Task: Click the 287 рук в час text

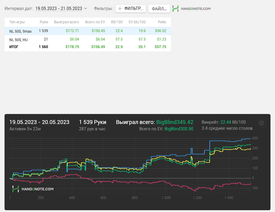Action: click(92, 129)
